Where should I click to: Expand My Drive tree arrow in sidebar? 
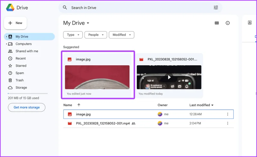pos(6,37)
